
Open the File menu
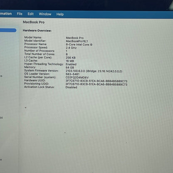(20, 14)
